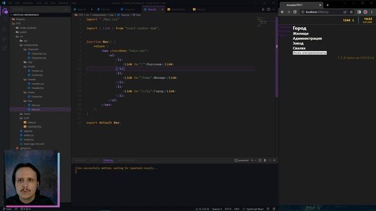Click the Жилище link in the browser page
The height and width of the screenshot is (211, 376).
[x=300, y=33]
